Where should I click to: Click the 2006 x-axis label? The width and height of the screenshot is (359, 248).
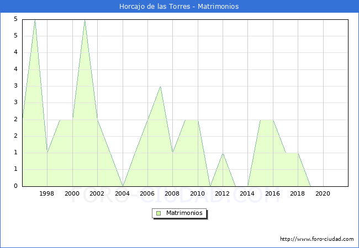(x=147, y=193)
